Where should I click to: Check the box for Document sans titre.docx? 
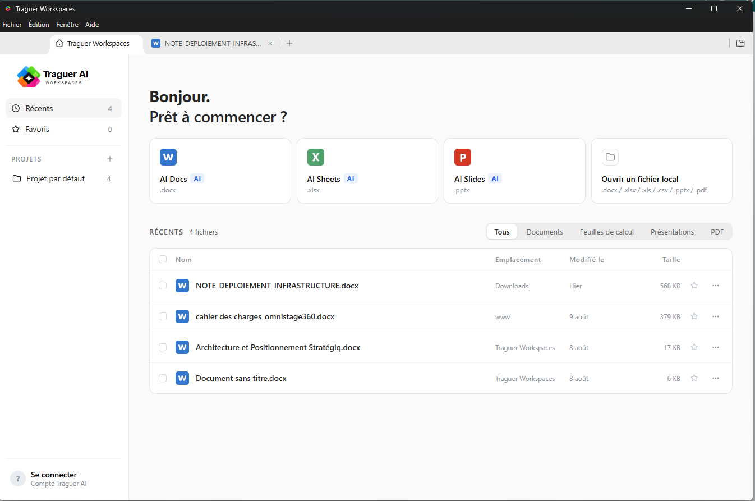click(163, 378)
